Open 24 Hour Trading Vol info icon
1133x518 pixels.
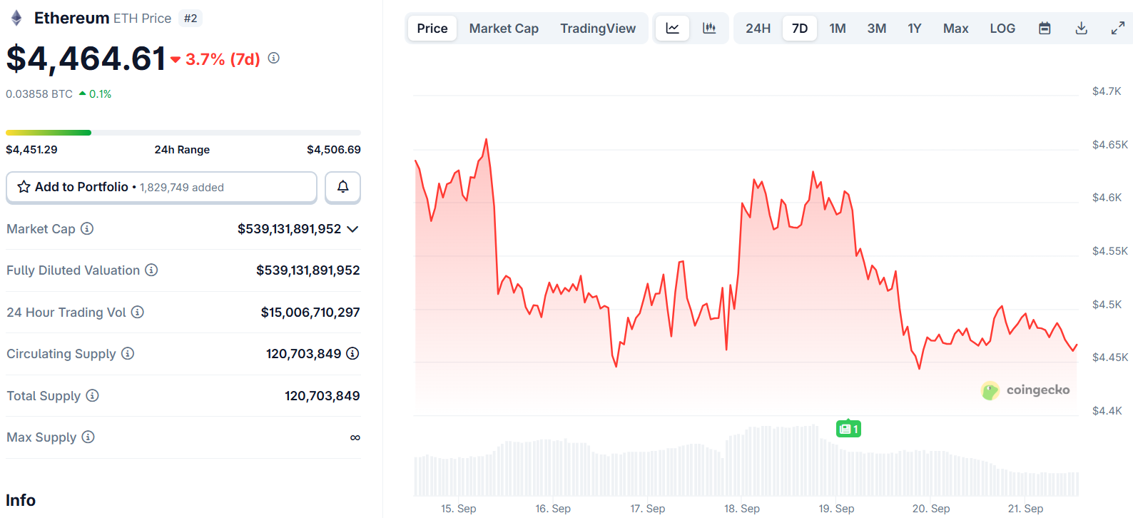click(x=138, y=312)
